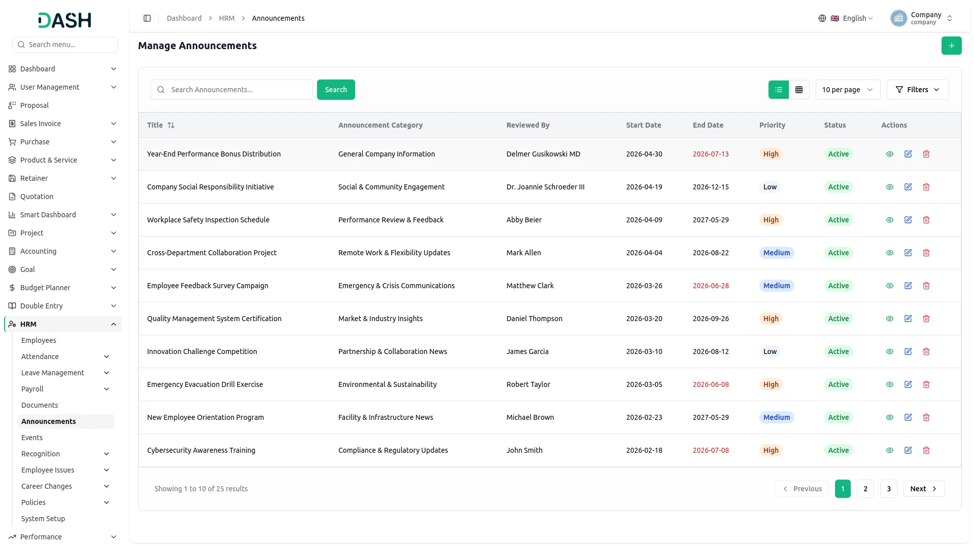Edit the Innovation Challenge Competition announcement

(x=908, y=351)
